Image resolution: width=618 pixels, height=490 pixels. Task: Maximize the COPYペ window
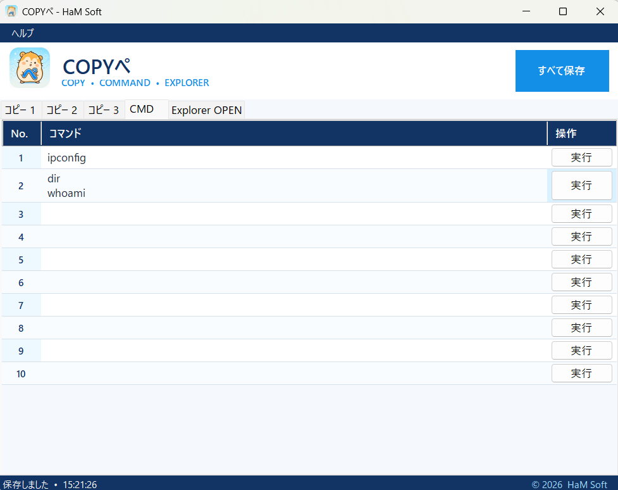[x=563, y=11]
